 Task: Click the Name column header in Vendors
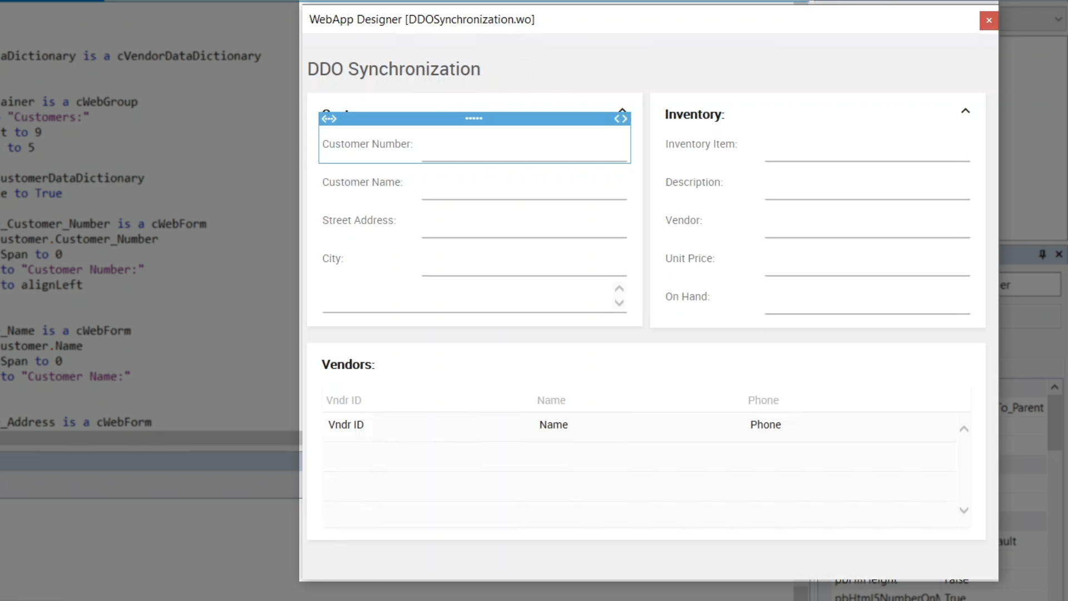tap(551, 400)
